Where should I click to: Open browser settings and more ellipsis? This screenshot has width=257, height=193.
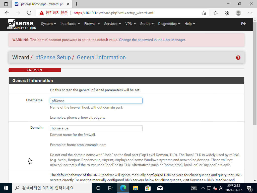(250, 13)
